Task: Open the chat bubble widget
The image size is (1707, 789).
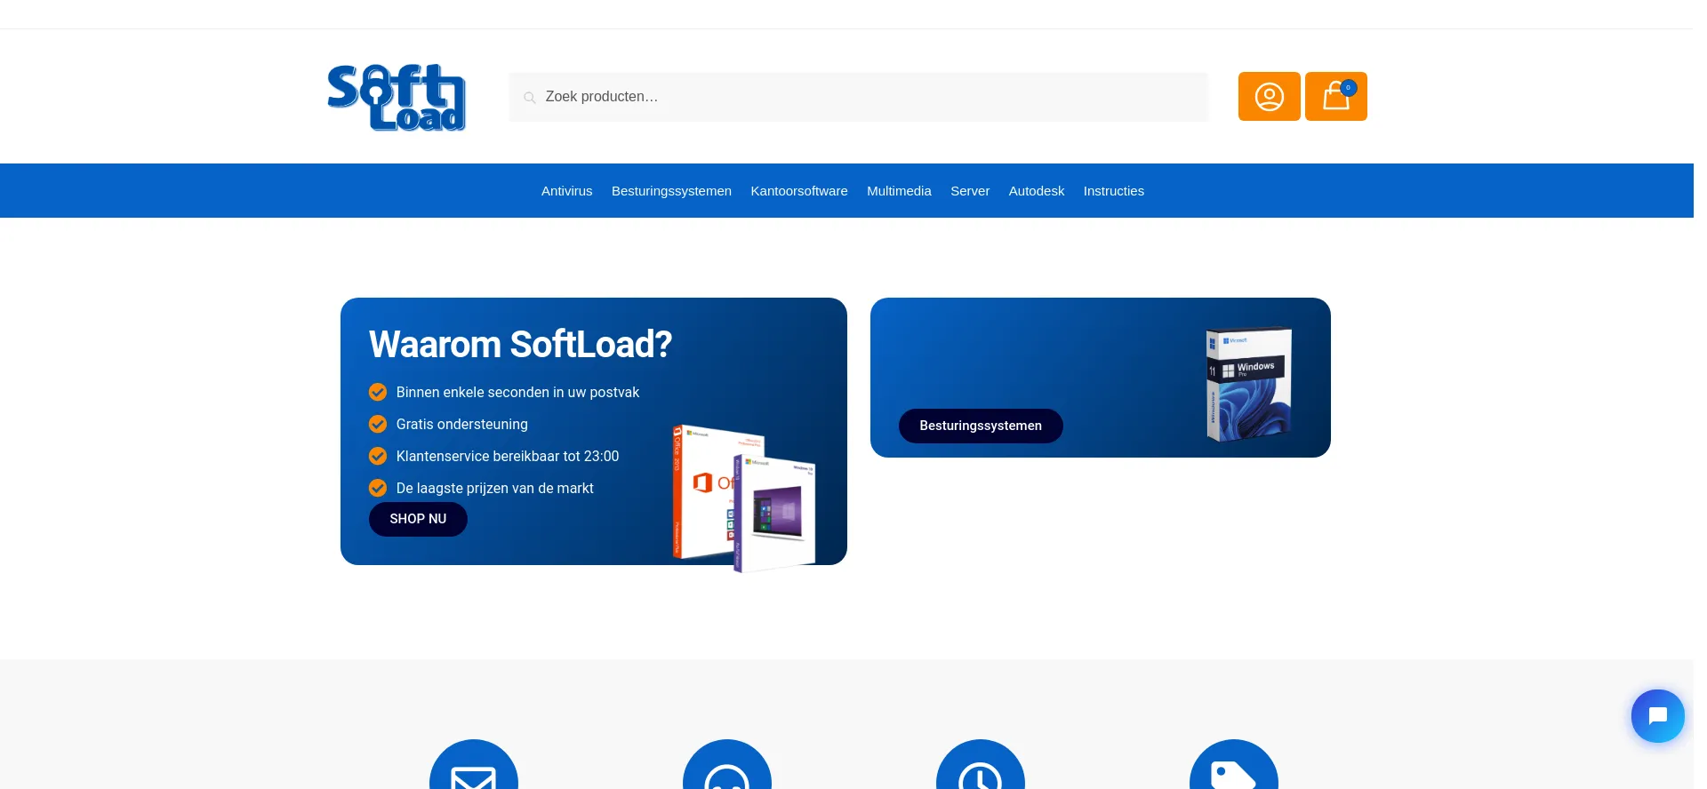Action: [x=1657, y=716]
